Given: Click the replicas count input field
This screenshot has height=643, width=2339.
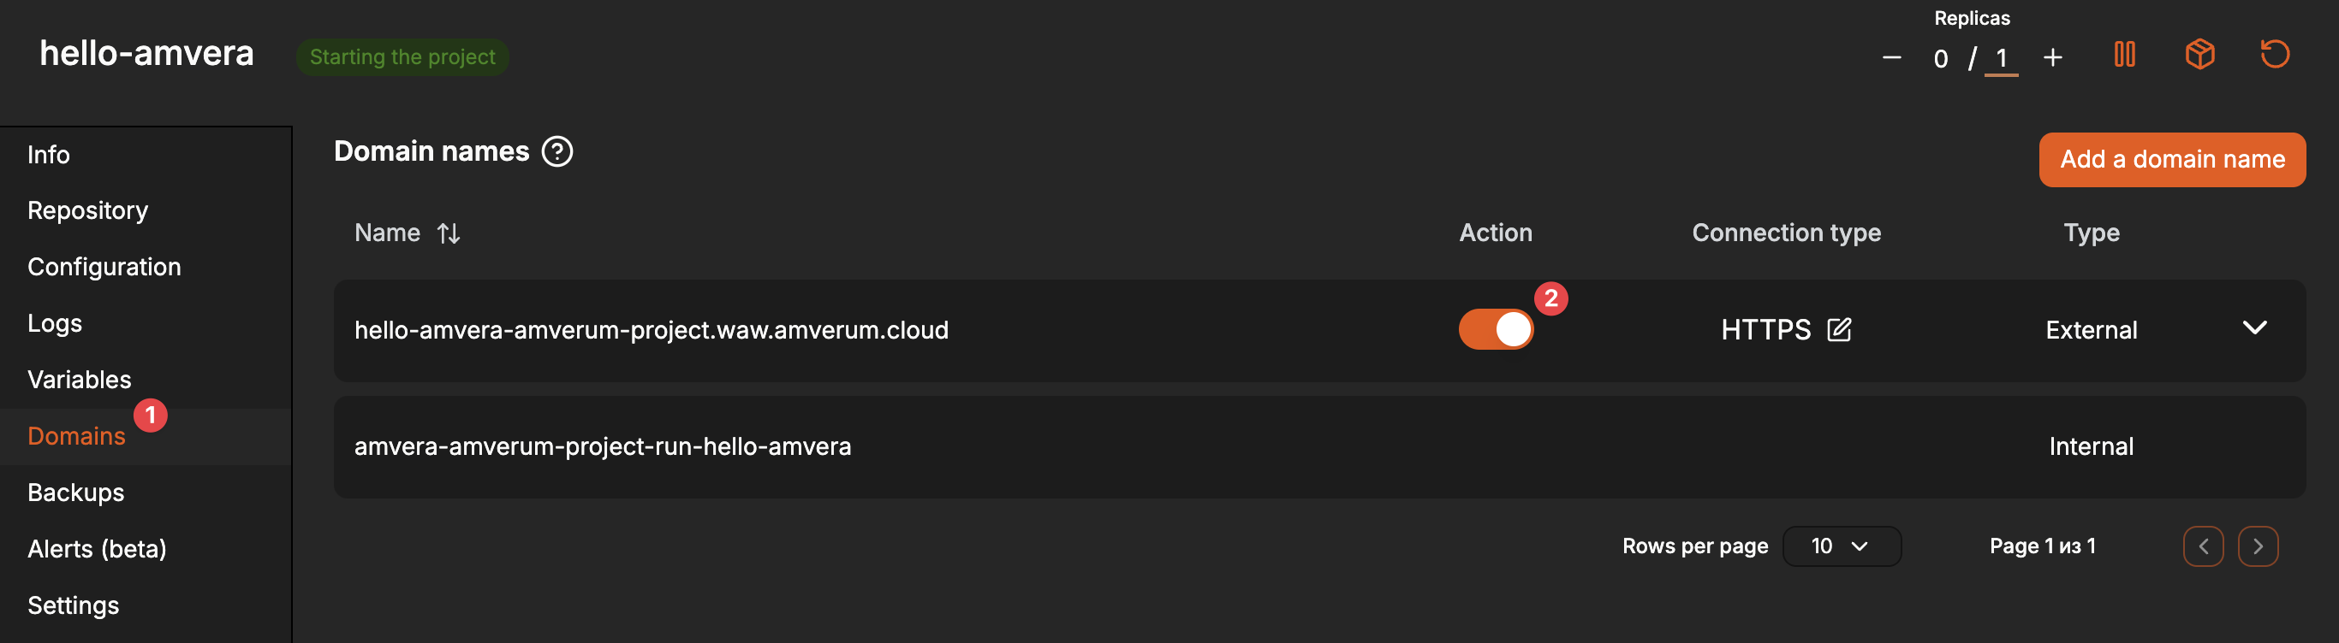Looking at the screenshot, I should [2001, 59].
